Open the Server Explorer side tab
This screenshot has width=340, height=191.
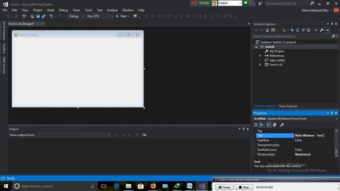pyautogui.click(x=4, y=31)
